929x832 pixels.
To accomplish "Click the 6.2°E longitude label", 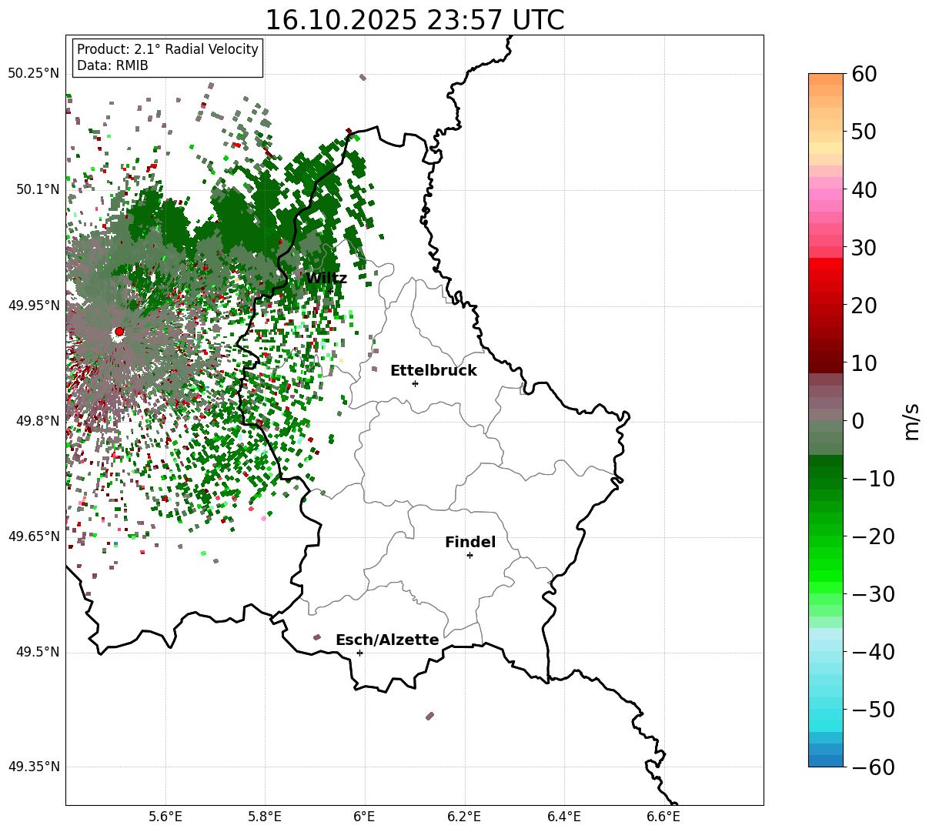I will tap(464, 816).
